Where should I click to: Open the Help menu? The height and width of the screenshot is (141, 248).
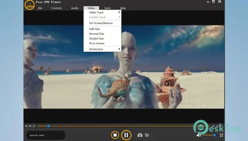click(x=123, y=8)
